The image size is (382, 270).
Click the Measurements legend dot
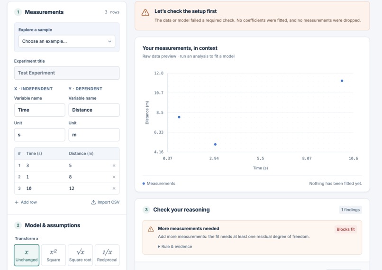point(144,184)
